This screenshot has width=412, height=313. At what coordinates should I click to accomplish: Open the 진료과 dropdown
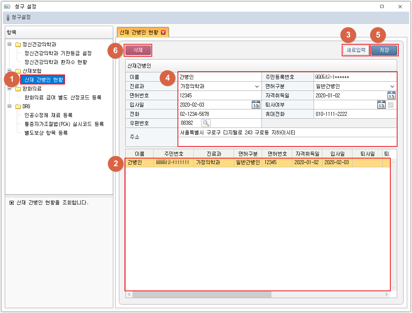[x=257, y=86]
